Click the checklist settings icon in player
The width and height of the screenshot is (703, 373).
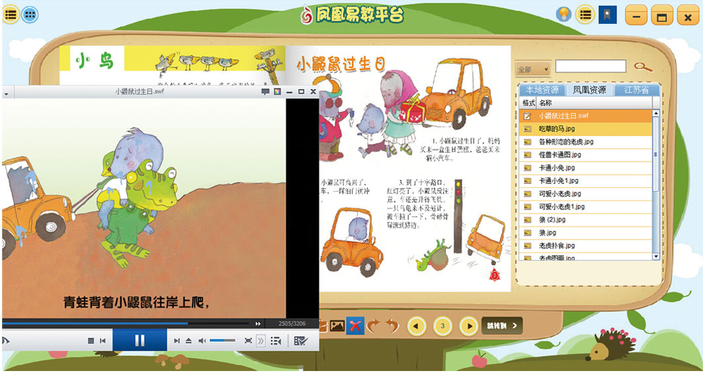tap(300, 341)
